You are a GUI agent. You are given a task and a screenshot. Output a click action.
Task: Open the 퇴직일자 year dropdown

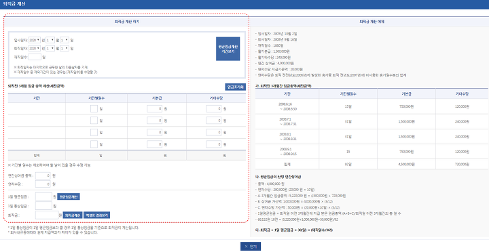[35, 48]
